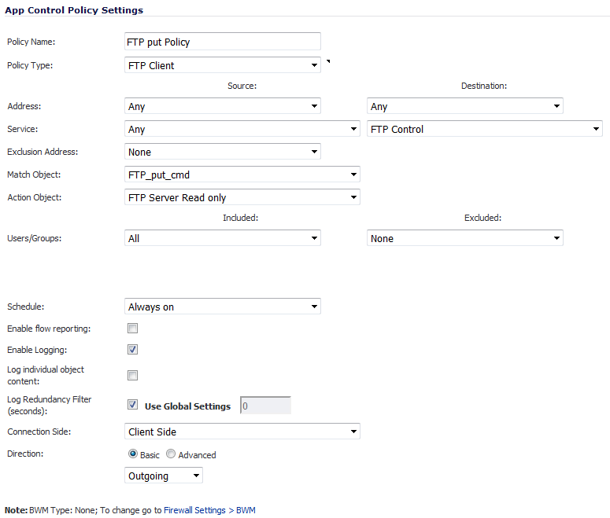This screenshot has height=518, width=610.
Task: Follow the Firewall Settings > BWM link
Action: [209, 510]
